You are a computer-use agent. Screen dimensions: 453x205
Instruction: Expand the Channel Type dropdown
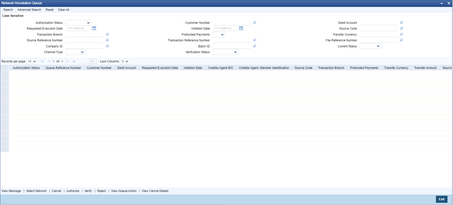(x=75, y=52)
